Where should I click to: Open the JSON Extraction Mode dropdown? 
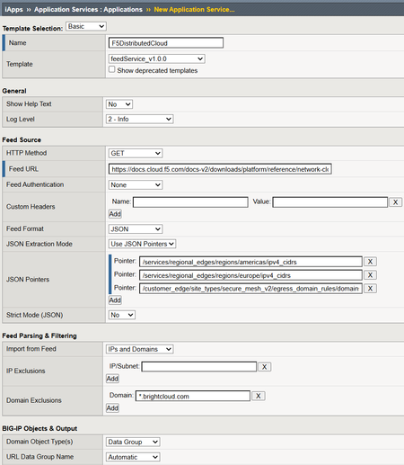pyautogui.click(x=142, y=244)
